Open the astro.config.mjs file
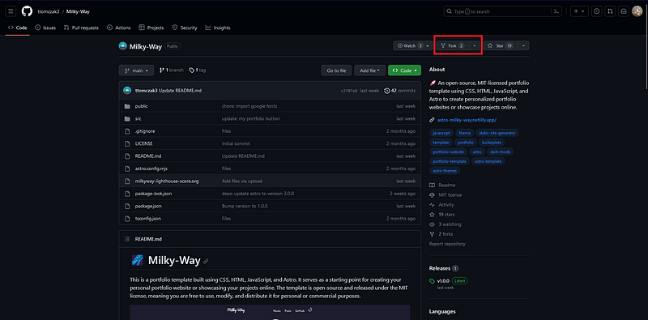This screenshot has width=648, height=320. [151, 169]
